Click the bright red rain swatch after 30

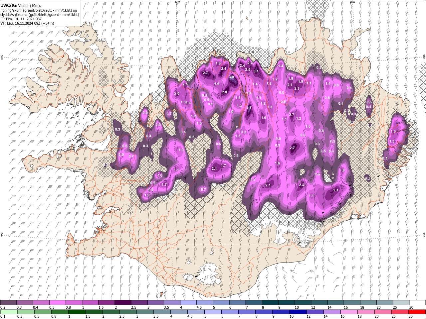[417, 312]
